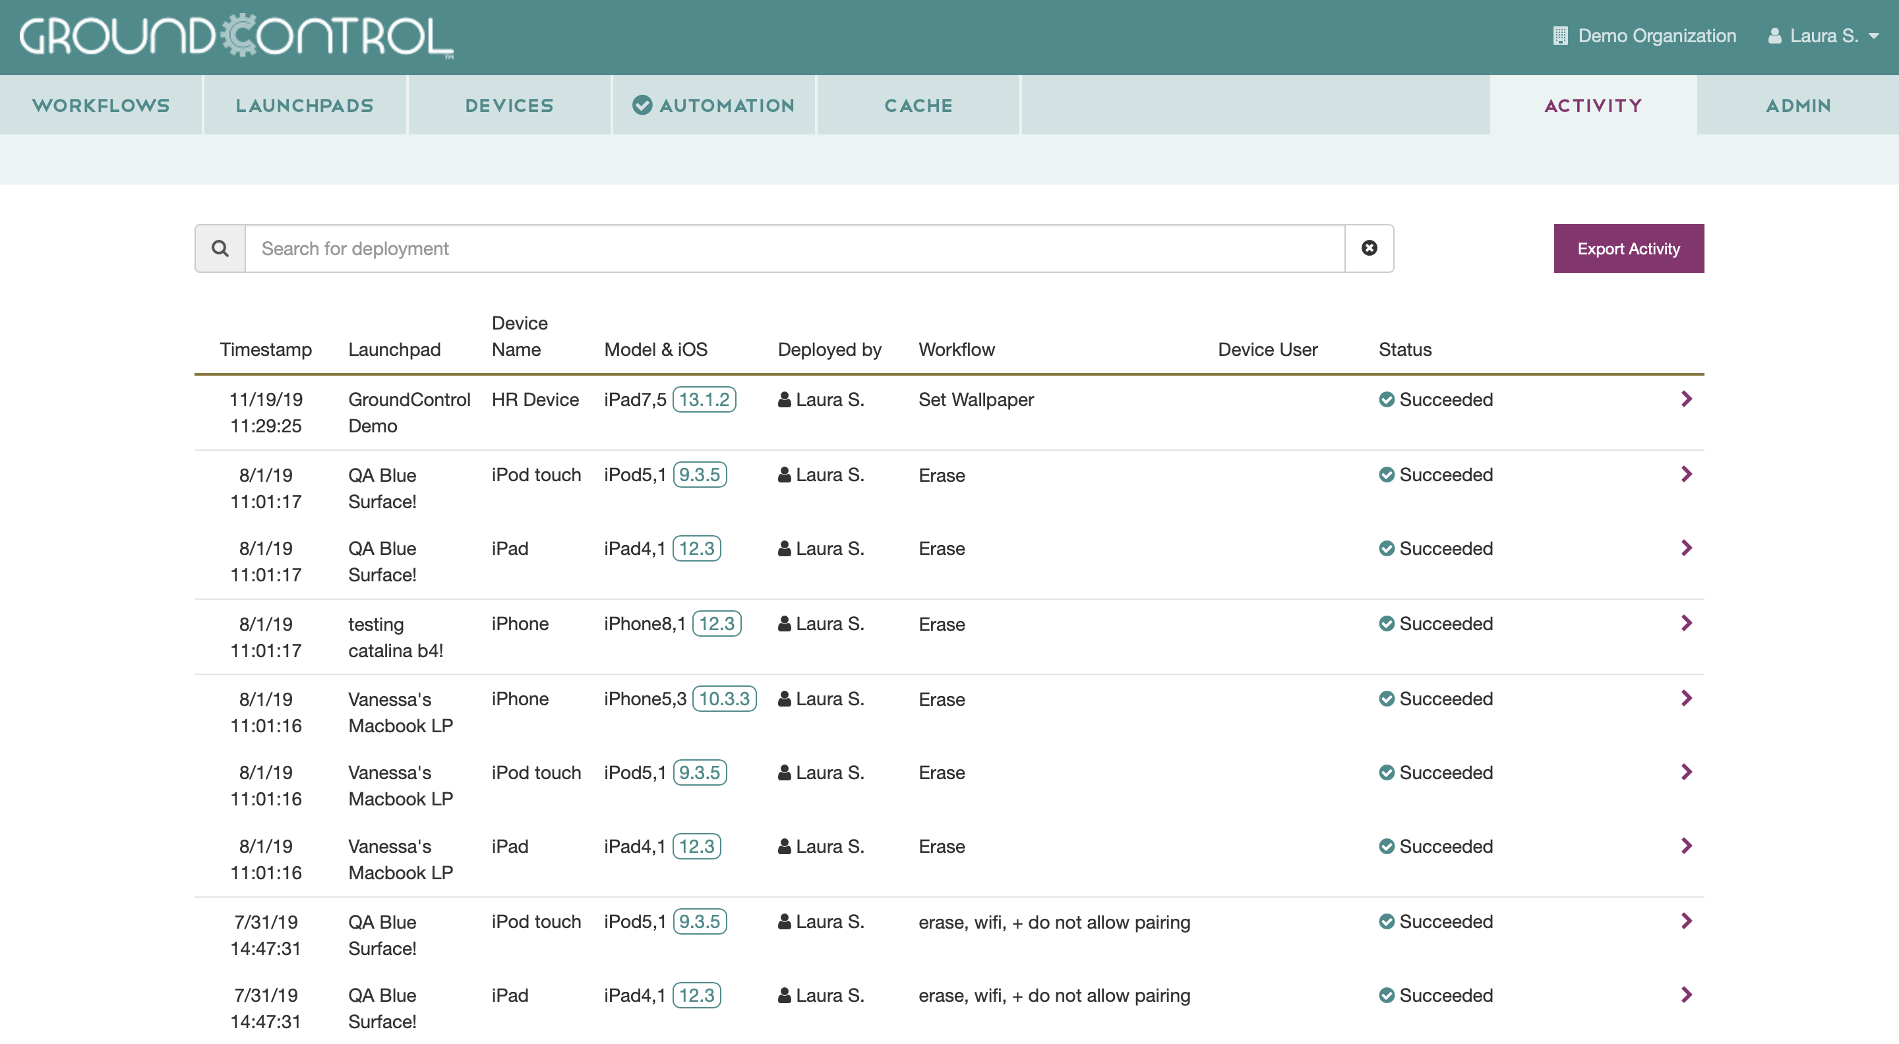The image size is (1899, 1044).
Task: Click the GroundControl logo
Action: [236, 36]
